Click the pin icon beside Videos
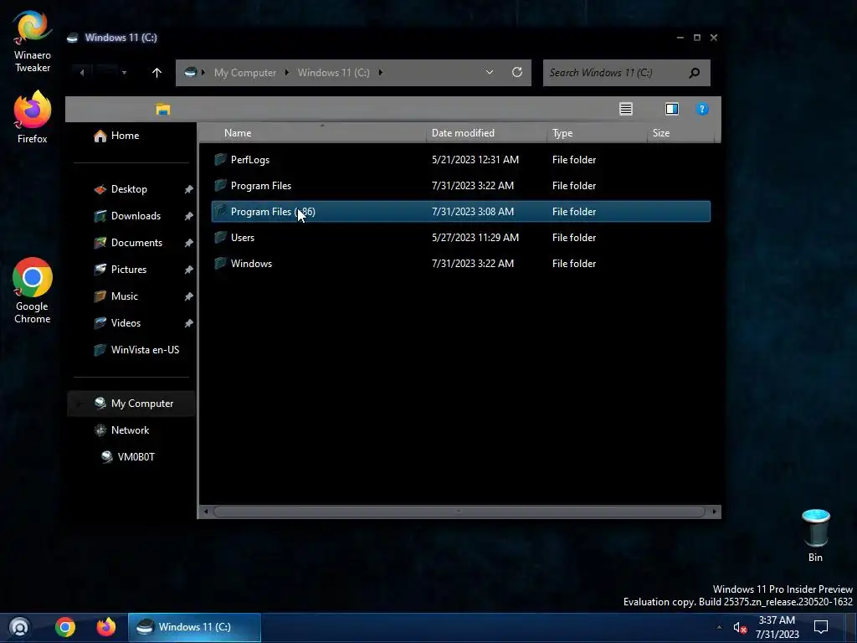Viewport: 857px width, 643px height. tap(188, 323)
